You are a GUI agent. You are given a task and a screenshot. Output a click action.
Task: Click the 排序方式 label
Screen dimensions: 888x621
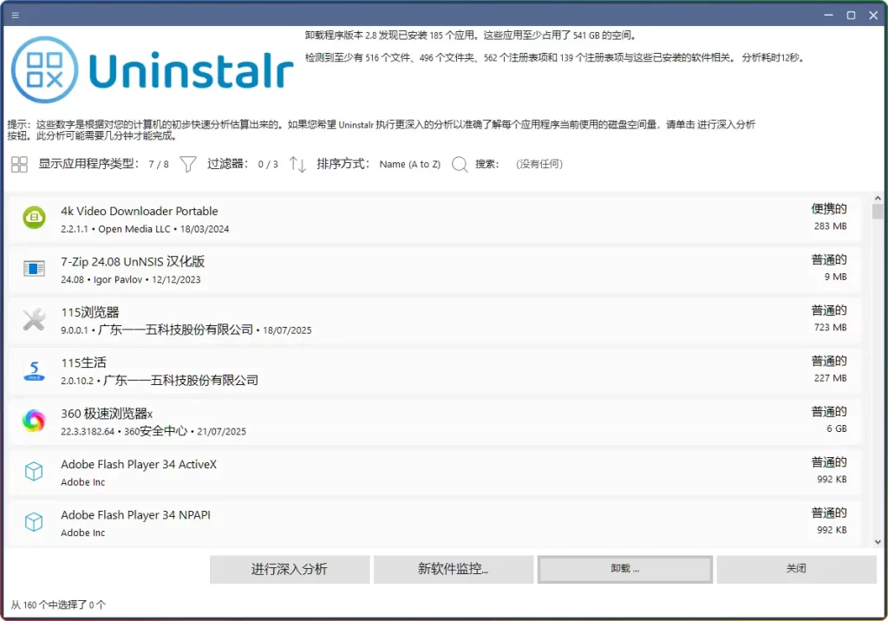pyautogui.click(x=343, y=164)
